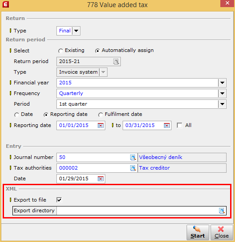Screen dimensions: 235x242
Task: Expand the Financial year dropdown
Action: coord(222,83)
